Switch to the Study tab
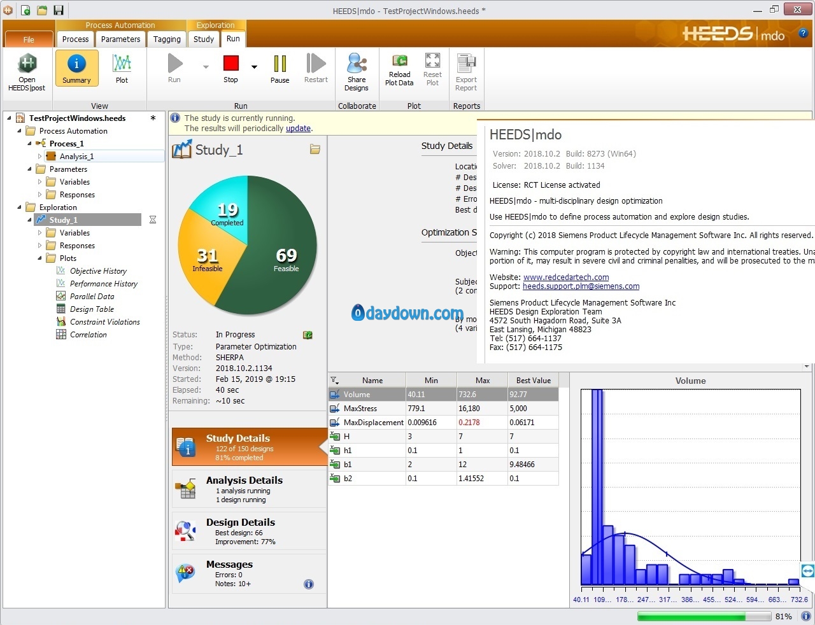This screenshot has height=625, width=815. tap(204, 39)
